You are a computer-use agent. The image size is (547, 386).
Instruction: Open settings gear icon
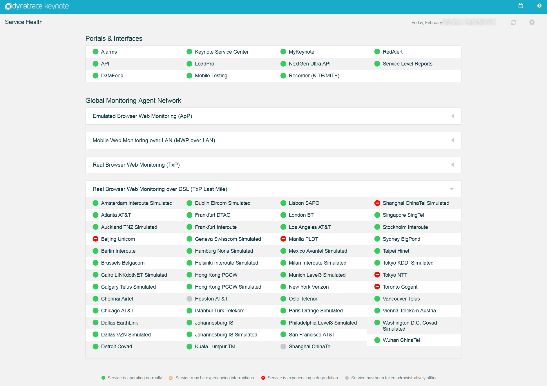(x=532, y=22)
